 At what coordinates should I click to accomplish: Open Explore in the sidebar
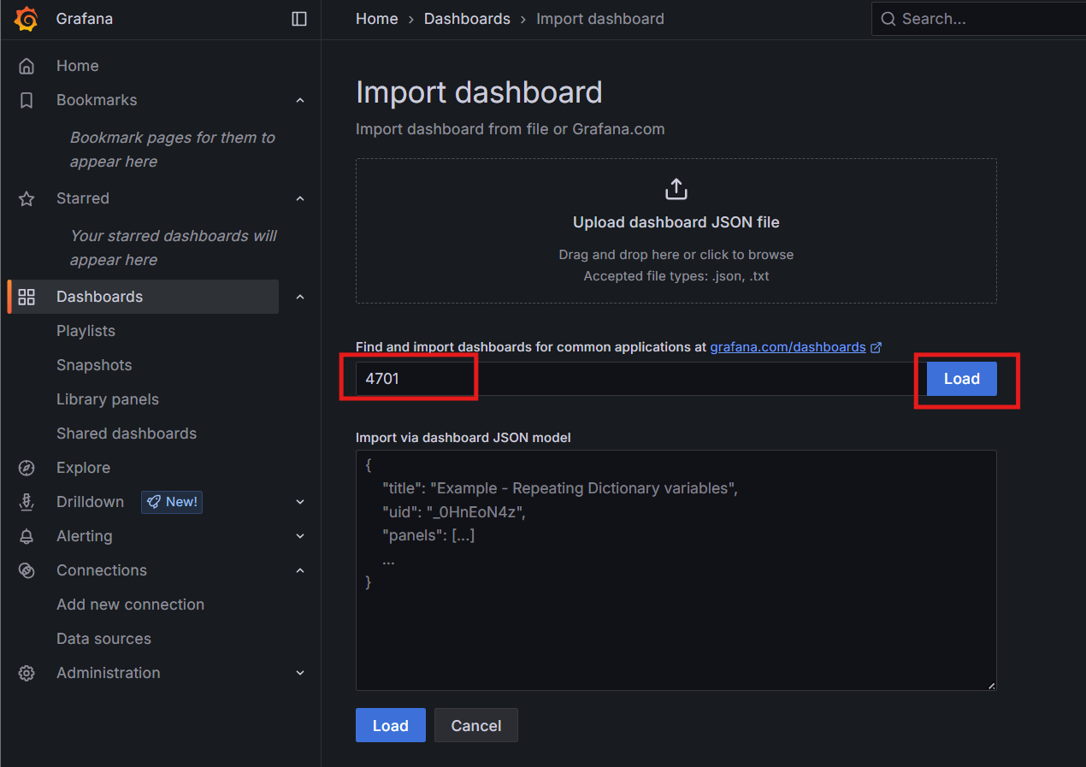tap(83, 468)
